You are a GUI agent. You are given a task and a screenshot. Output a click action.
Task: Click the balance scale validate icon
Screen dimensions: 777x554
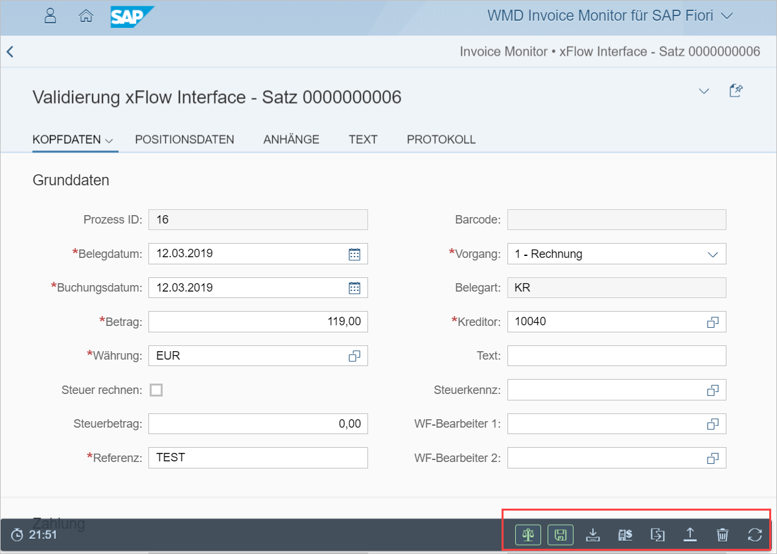(528, 535)
